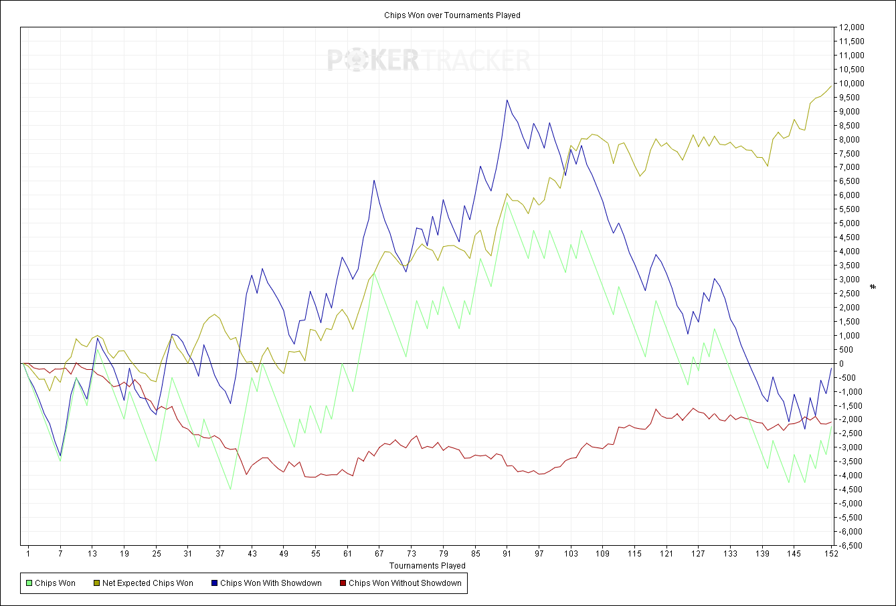Select the x-axis tick label 61

pyautogui.click(x=347, y=554)
